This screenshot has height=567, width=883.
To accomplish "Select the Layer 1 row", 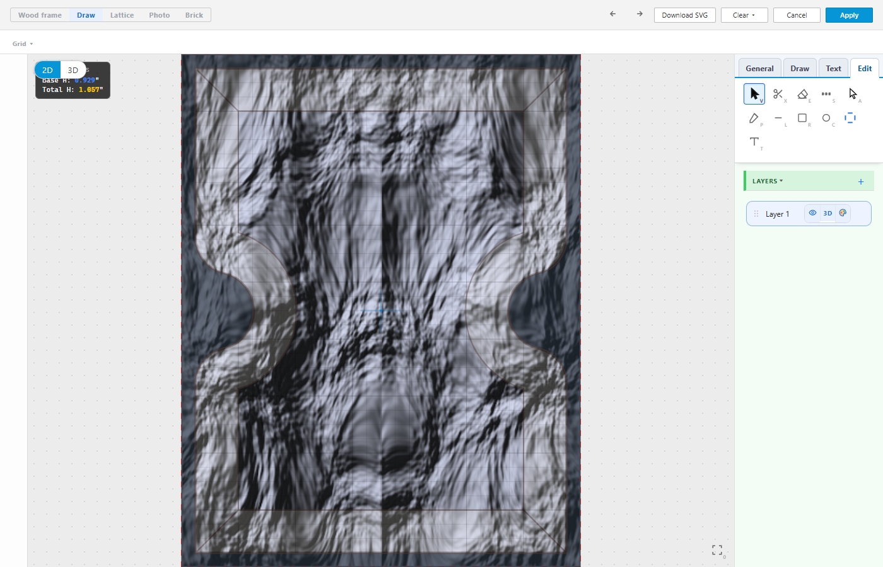I will coord(809,214).
